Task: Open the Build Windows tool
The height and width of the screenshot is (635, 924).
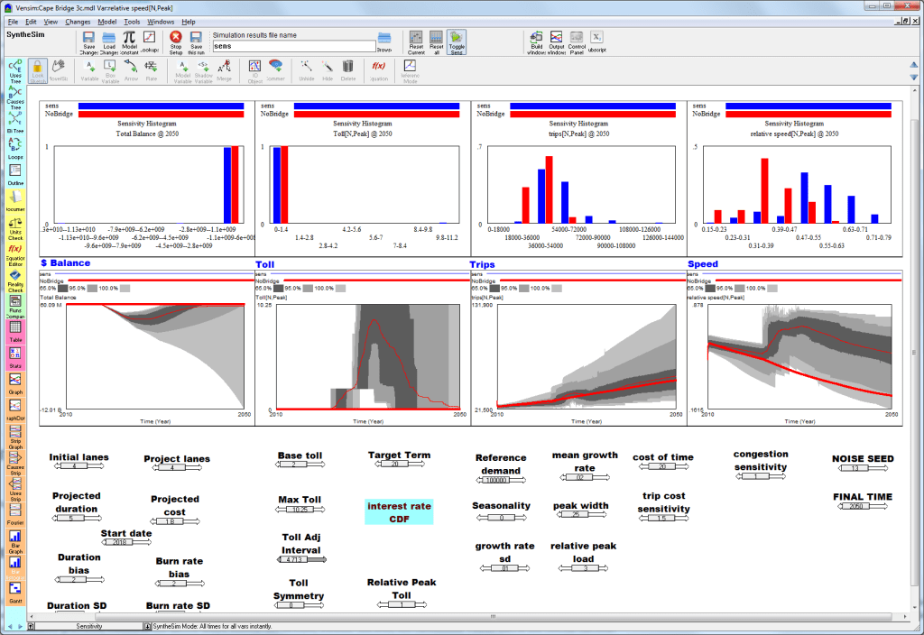Action: [x=536, y=42]
